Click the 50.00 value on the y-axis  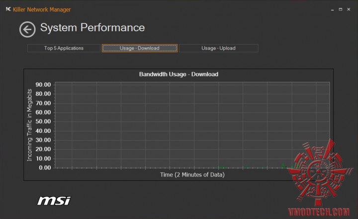[43, 122]
